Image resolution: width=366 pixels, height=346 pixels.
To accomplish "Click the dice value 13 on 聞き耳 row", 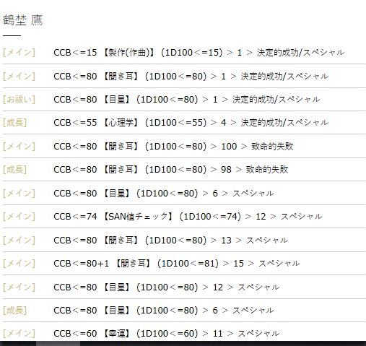I will [226, 241].
